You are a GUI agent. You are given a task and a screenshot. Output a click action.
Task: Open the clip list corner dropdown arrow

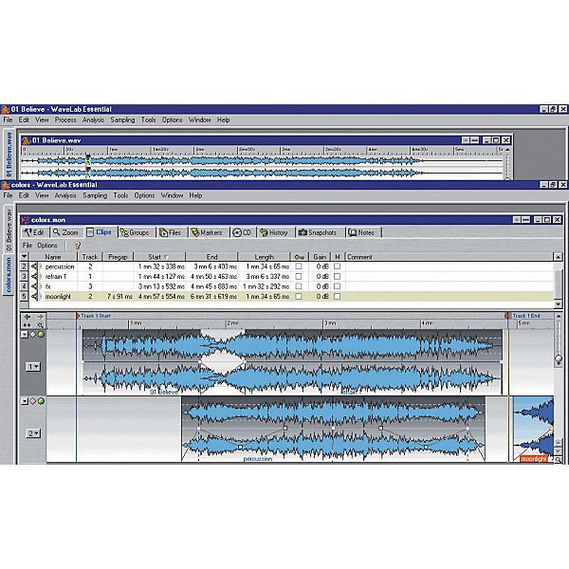pos(24,257)
